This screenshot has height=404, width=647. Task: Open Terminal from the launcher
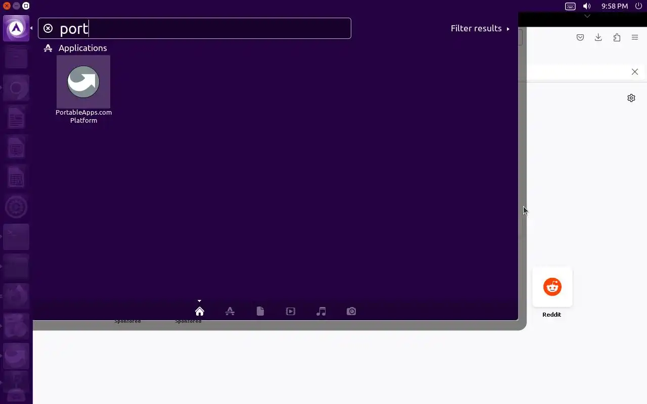[16, 237]
